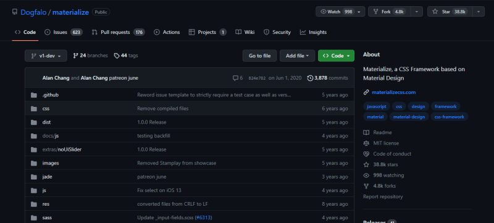Click the Go to file button
Viewport: 494px width, 223px height.
coord(259,56)
